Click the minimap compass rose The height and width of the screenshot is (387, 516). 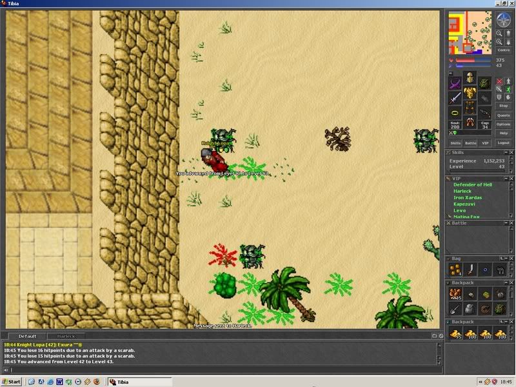pyautogui.click(x=503, y=20)
